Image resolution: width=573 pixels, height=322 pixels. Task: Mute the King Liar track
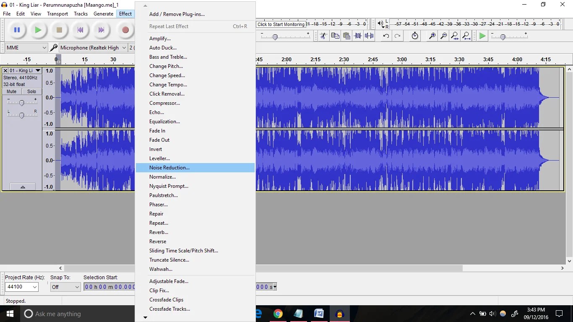[x=11, y=91]
